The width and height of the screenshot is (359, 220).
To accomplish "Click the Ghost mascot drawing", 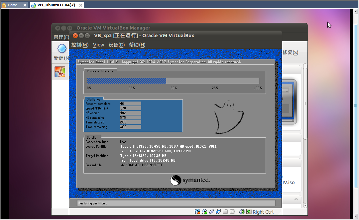I will click(x=229, y=117).
